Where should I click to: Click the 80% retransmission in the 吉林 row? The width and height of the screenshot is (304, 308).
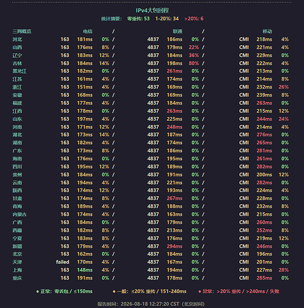pos(193,63)
